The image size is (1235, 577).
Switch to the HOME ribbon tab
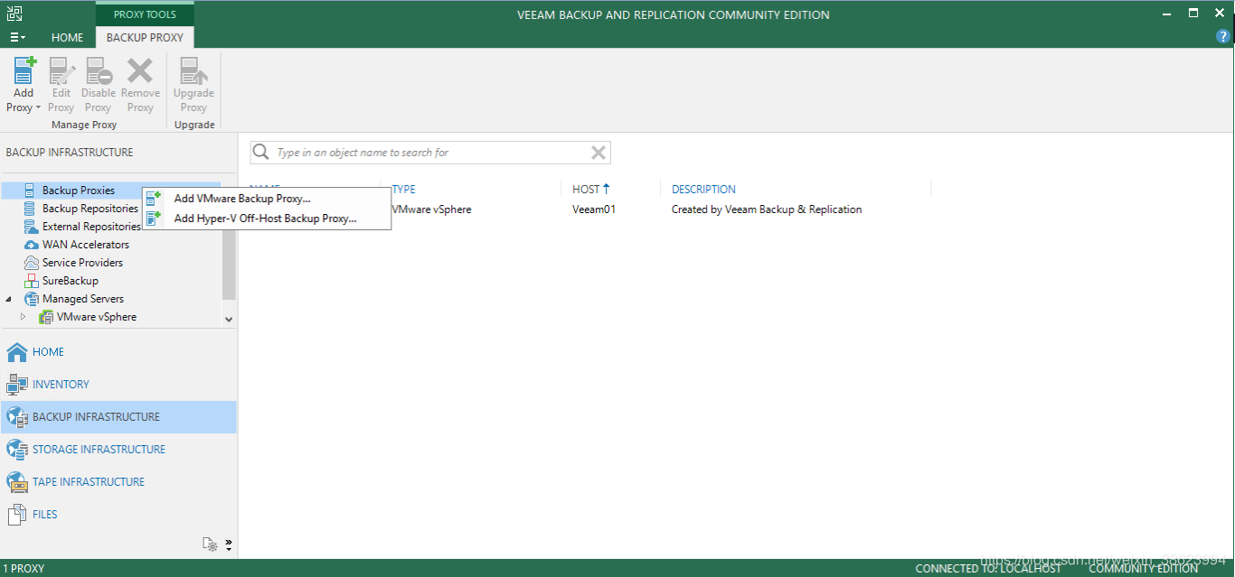67,38
